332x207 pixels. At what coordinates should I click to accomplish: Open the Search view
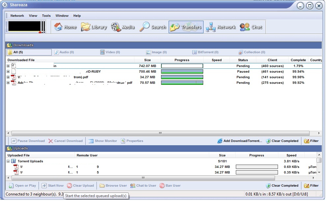(x=153, y=27)
